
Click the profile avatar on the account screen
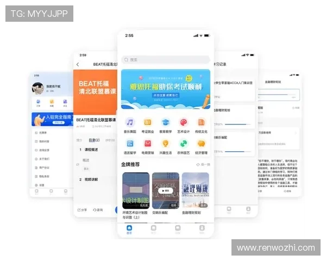[x=37, y=88]
